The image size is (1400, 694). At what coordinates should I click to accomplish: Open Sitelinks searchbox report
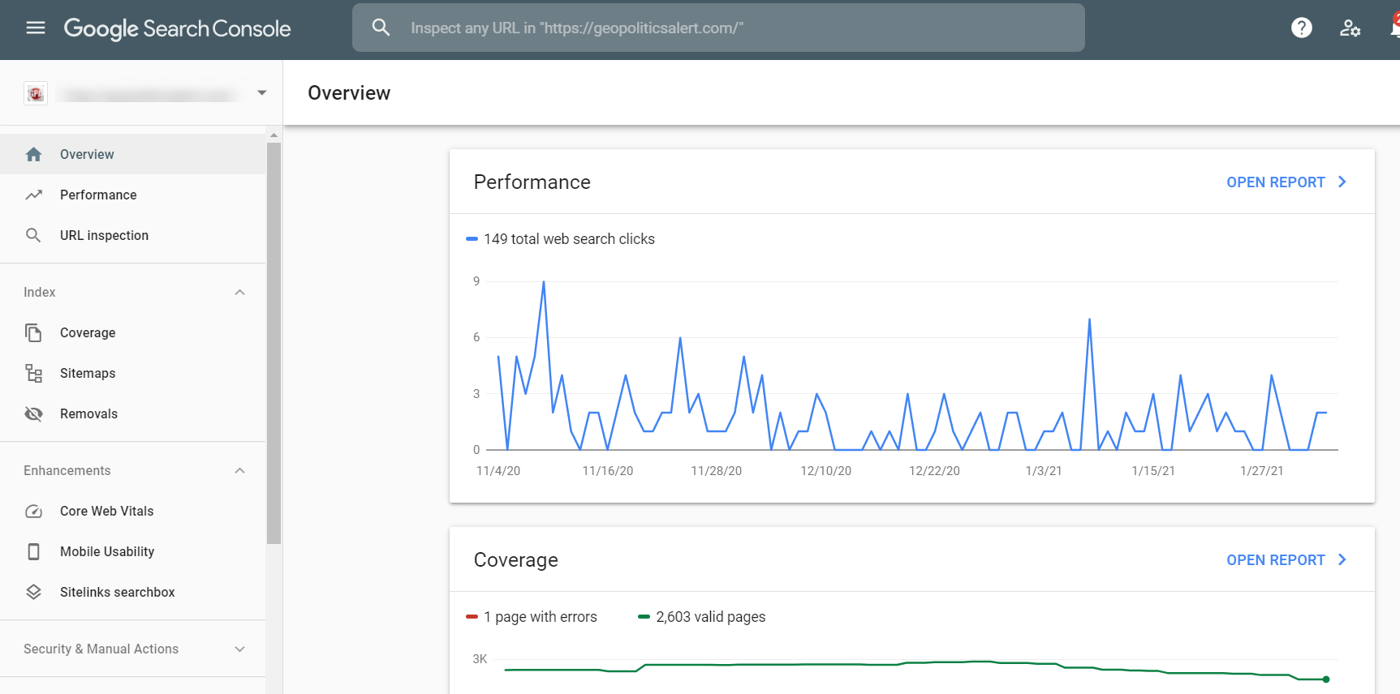[133, 592]
